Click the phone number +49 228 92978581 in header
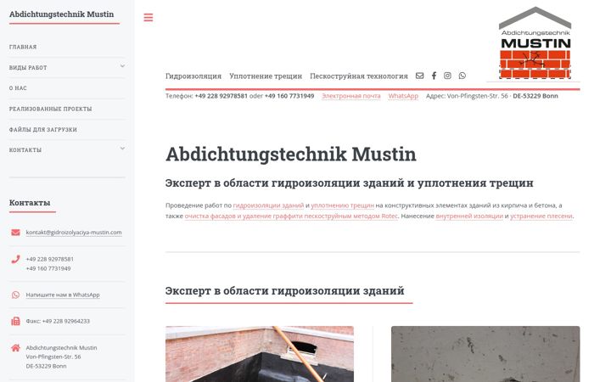611x382 pixels. [221, 96]
